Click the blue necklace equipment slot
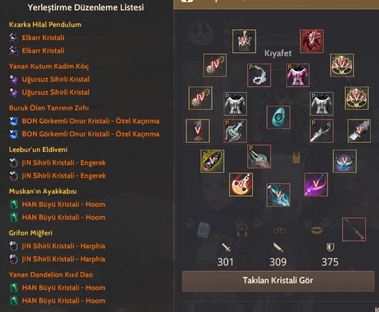 [344, 161]
